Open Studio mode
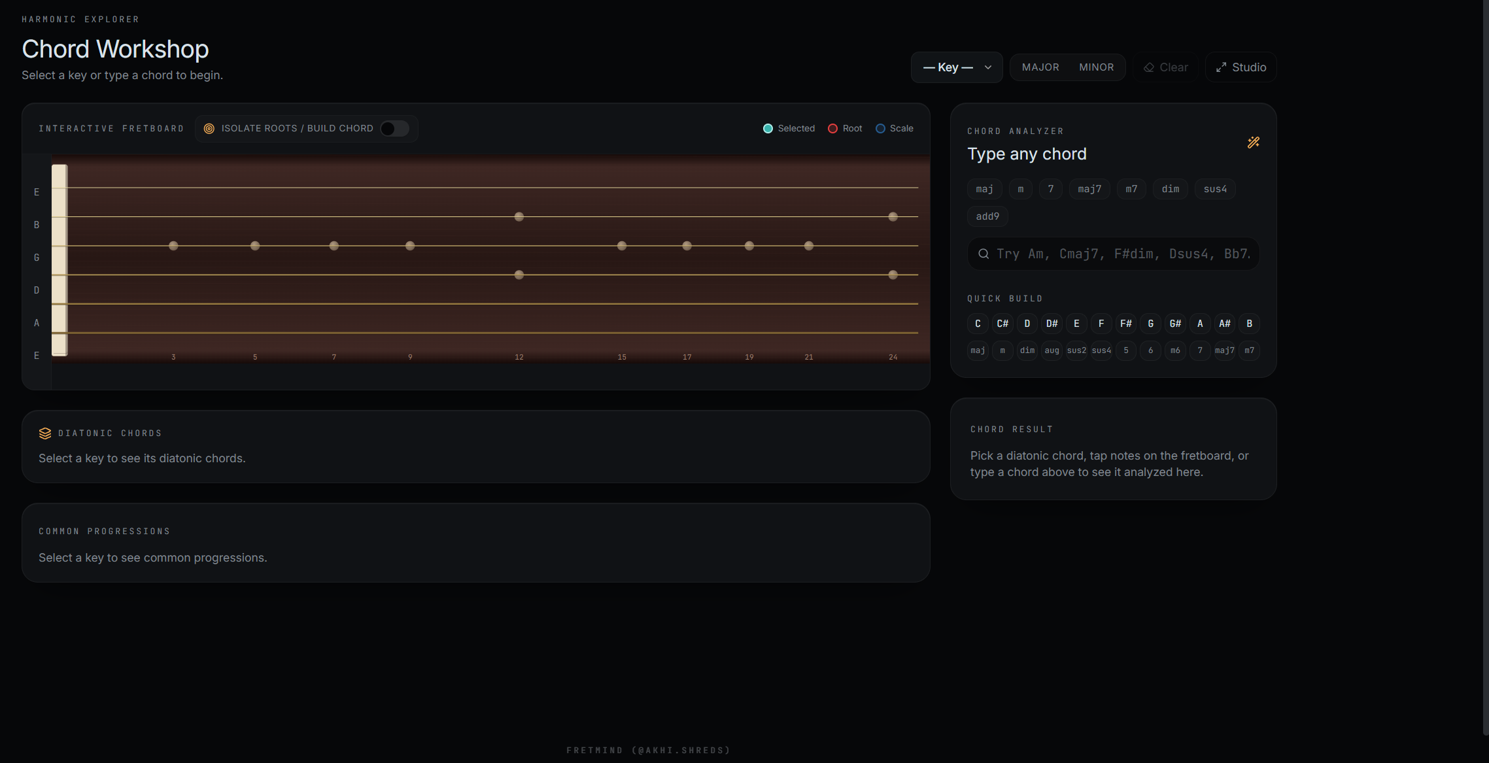Viewport: 1489px width, 763px height. pos(1241,67)
